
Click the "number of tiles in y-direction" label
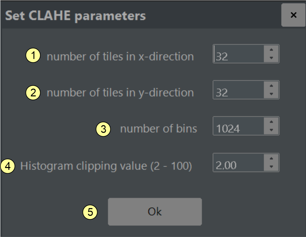[120, 93]
